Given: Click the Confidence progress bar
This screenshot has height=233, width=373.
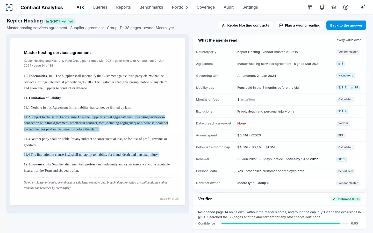Looking at the screenshot, I should [285, 223].
